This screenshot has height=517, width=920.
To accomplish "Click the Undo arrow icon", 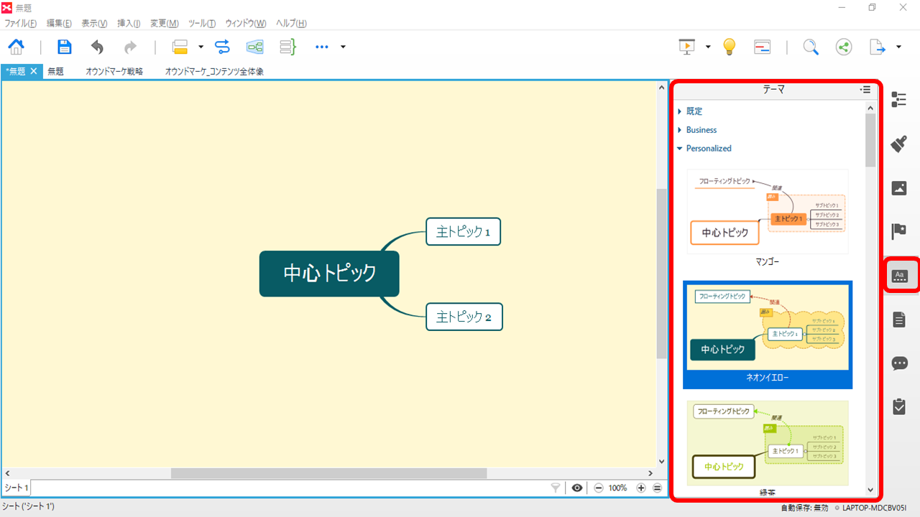I will pos(97,47).
